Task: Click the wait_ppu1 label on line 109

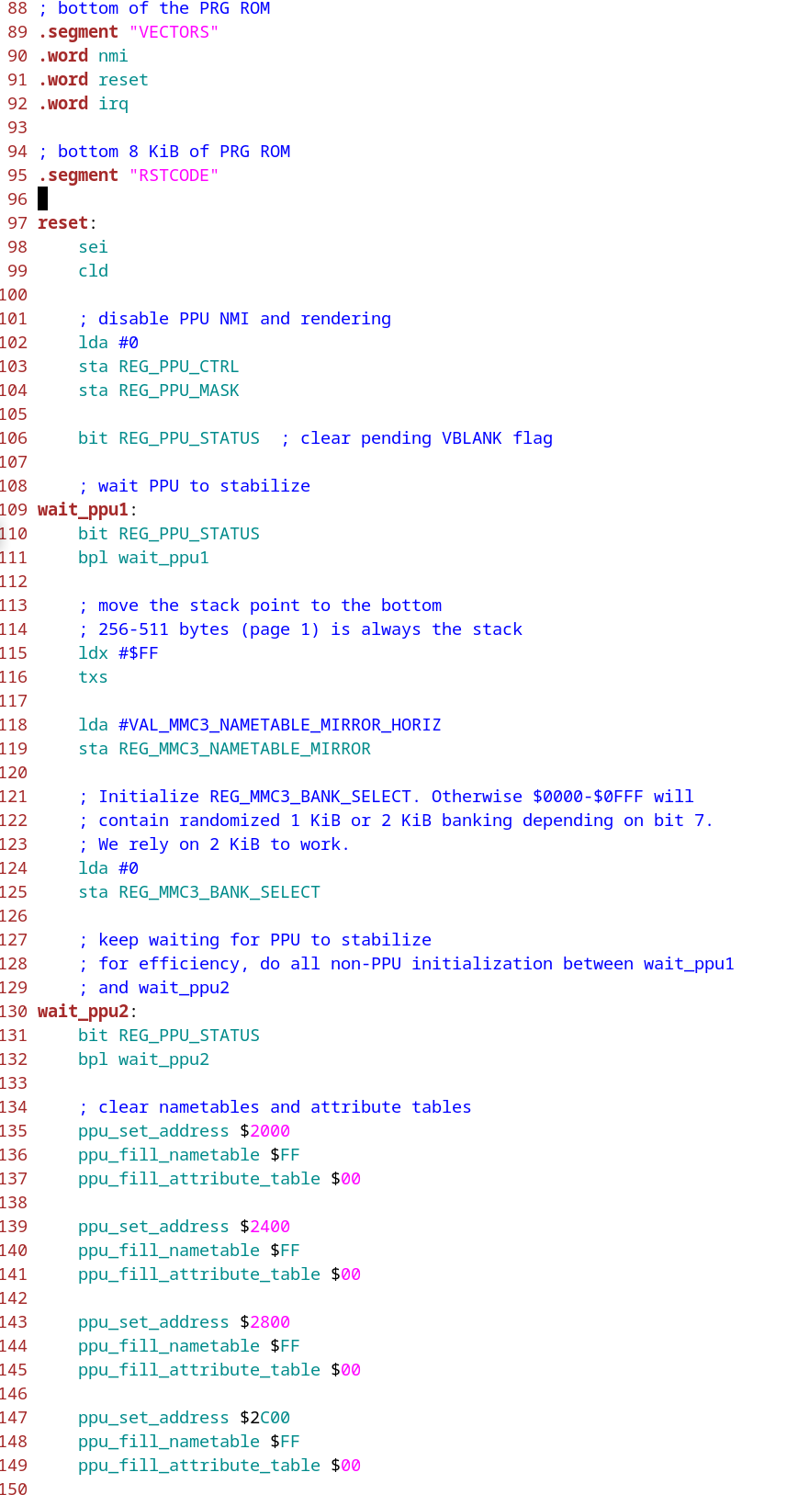Action: tap(83, 509)
